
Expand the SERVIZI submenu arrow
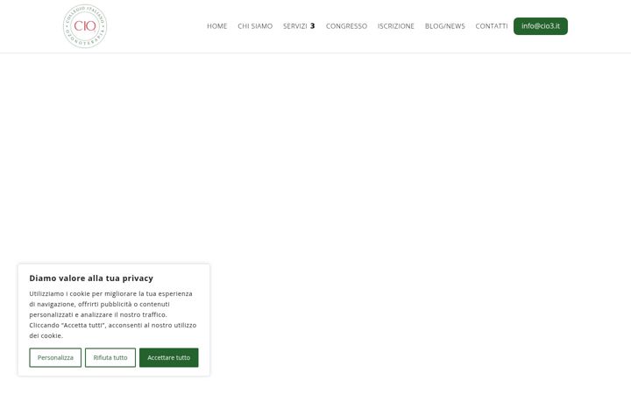coord(312,26)
